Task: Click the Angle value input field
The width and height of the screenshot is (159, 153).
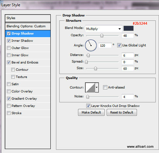Action: [105, 45]
